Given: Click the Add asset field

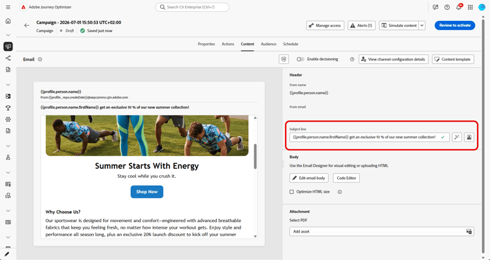Looking at the screenshot, I should point(382,231).
